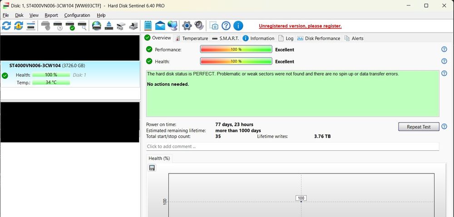Open the Configuration menu
454x217 pixels.
tap(77, 15)
